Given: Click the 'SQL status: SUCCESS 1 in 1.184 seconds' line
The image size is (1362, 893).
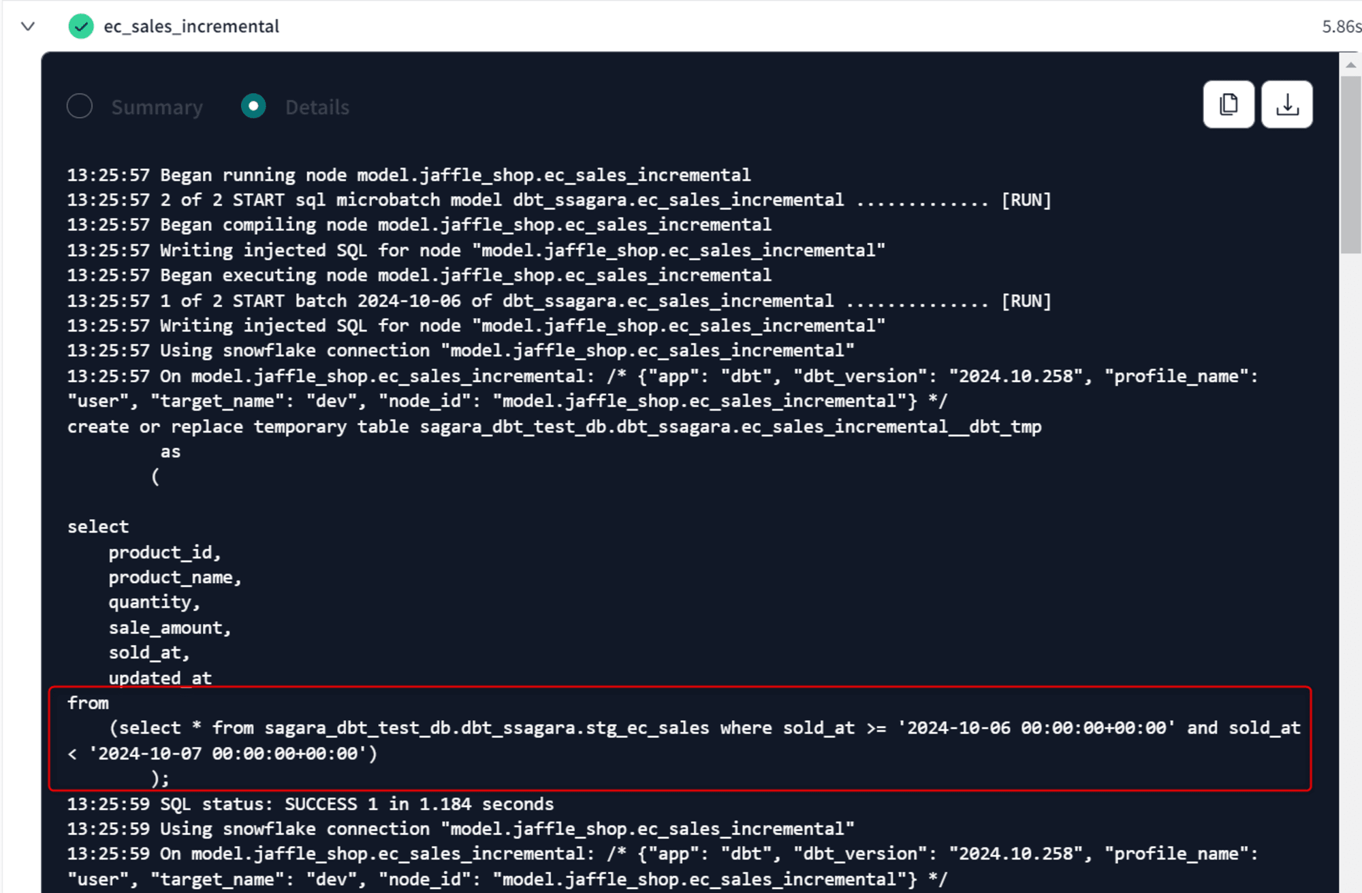Looking at the screenshot, I should click(x=311, y=804).
